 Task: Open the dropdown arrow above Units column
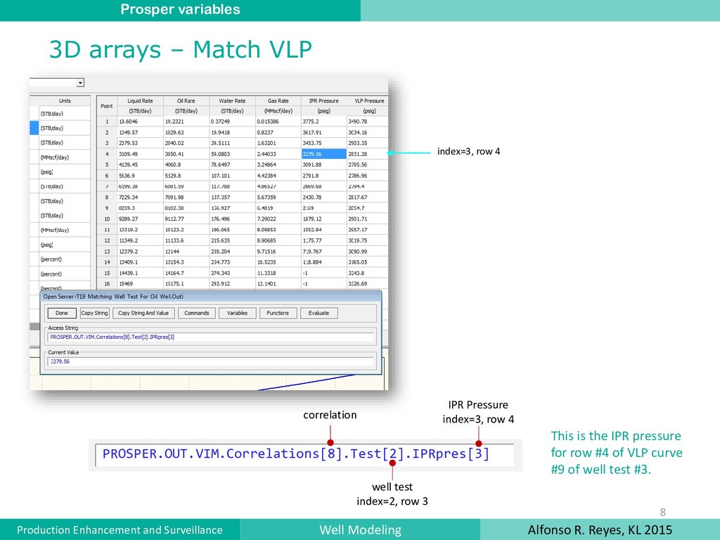coord(80,83)
